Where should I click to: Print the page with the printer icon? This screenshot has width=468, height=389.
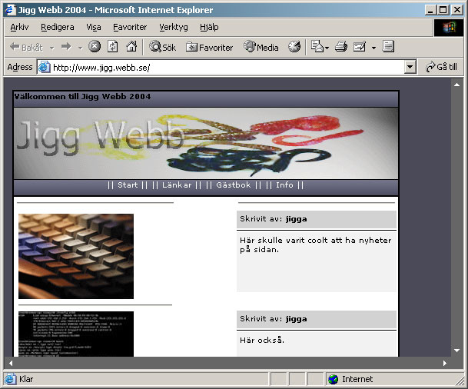click(341, 47)
